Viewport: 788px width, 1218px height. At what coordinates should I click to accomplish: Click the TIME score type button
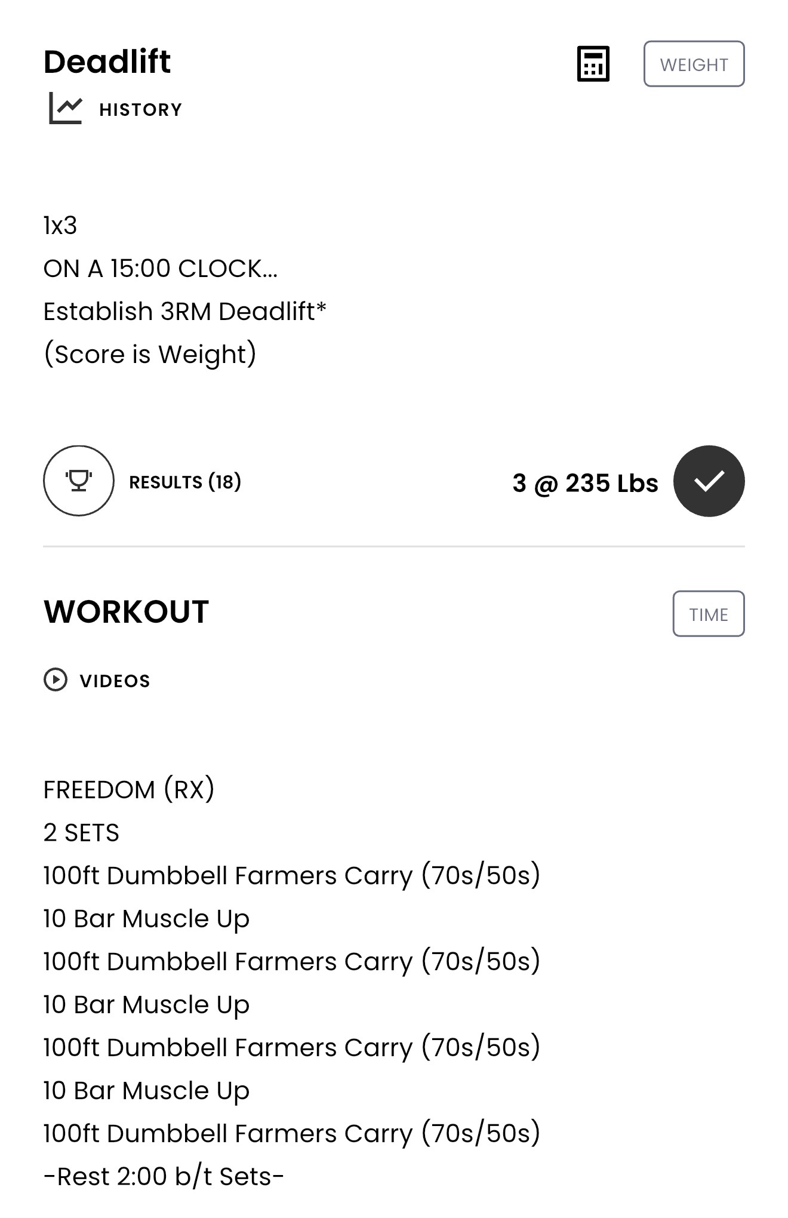click(x=709, y=614)
